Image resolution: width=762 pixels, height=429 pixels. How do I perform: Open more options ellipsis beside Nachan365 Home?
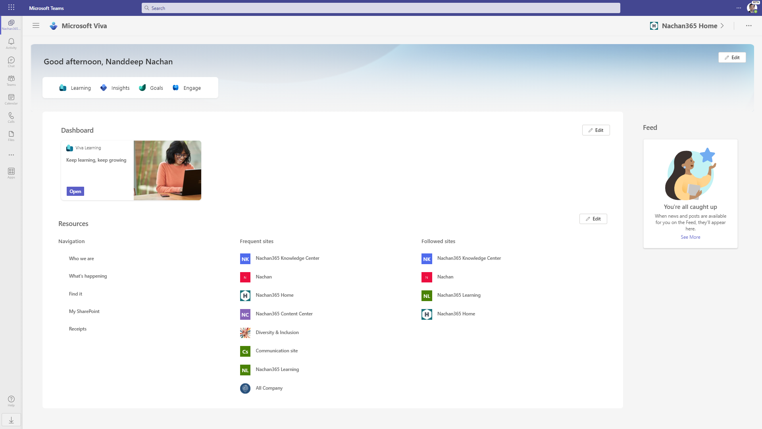click(749, 26)
